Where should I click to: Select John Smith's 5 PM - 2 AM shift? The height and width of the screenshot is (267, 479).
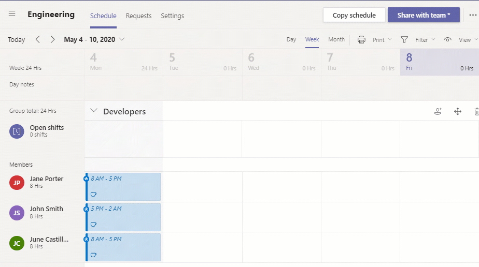(123, 217)
